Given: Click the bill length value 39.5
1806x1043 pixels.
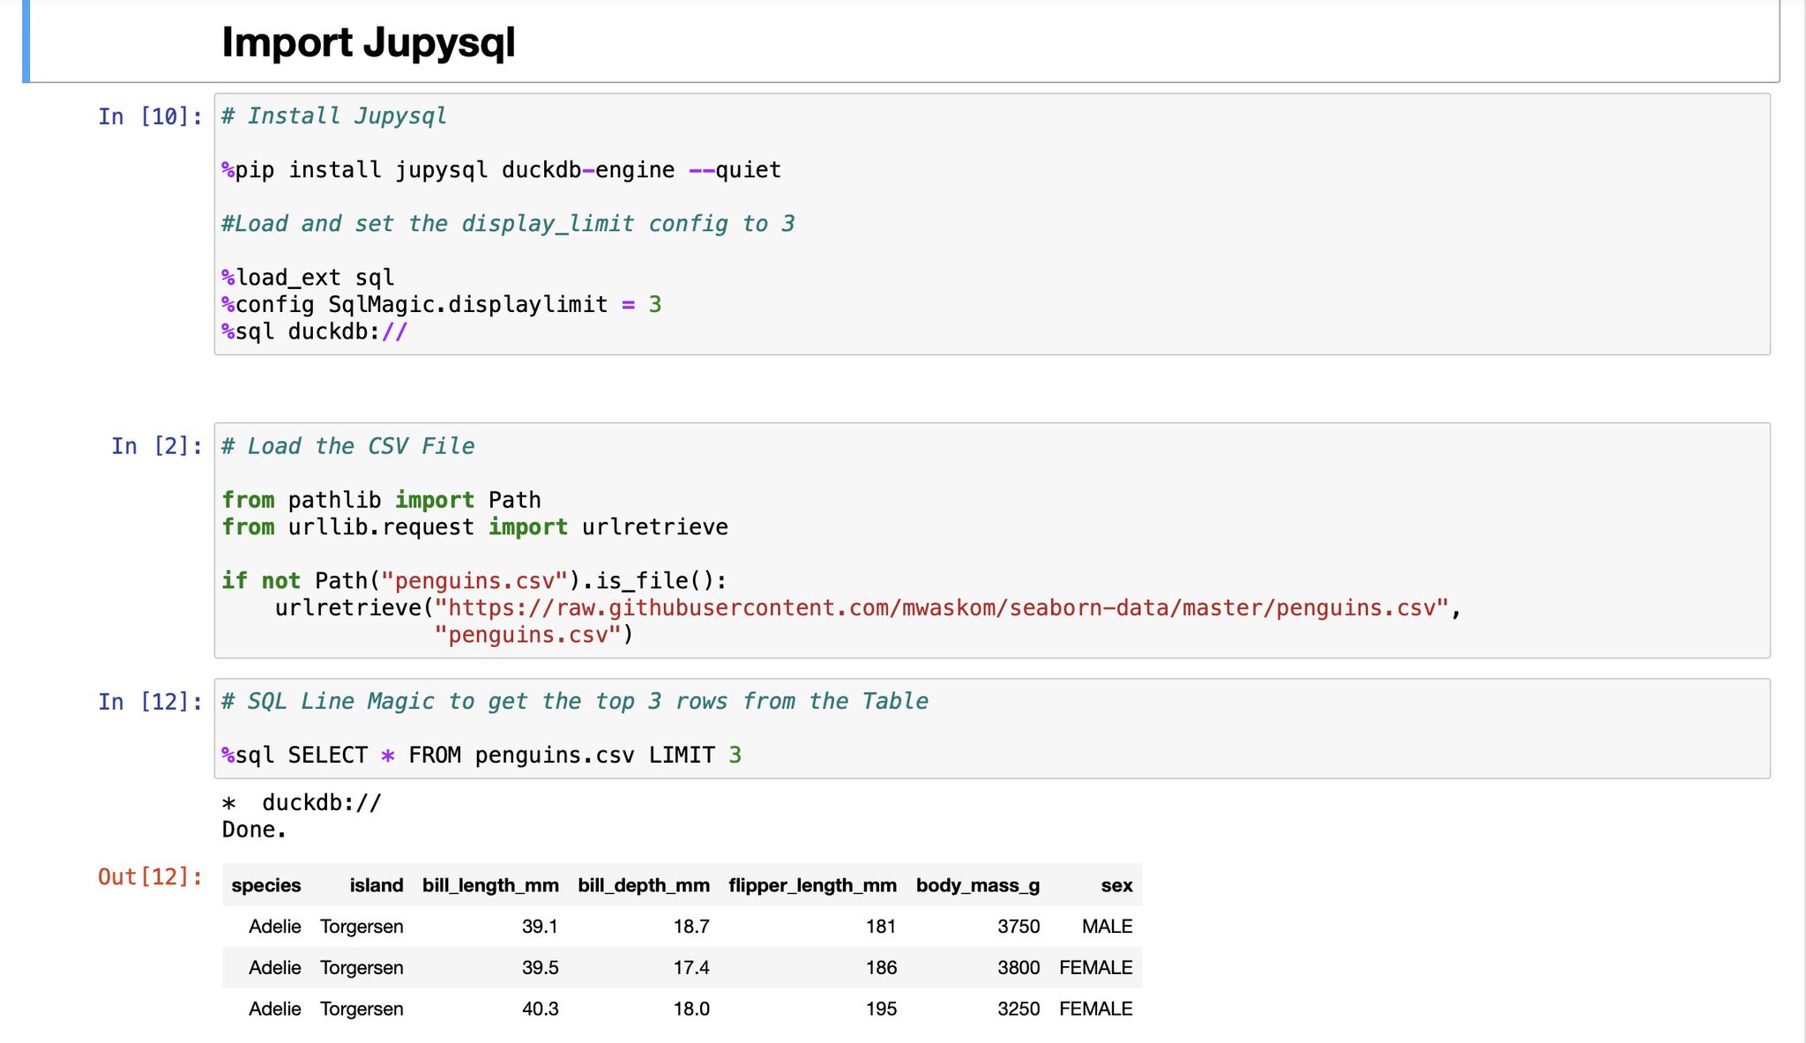Looking at the screenshot, I should 540,968.
